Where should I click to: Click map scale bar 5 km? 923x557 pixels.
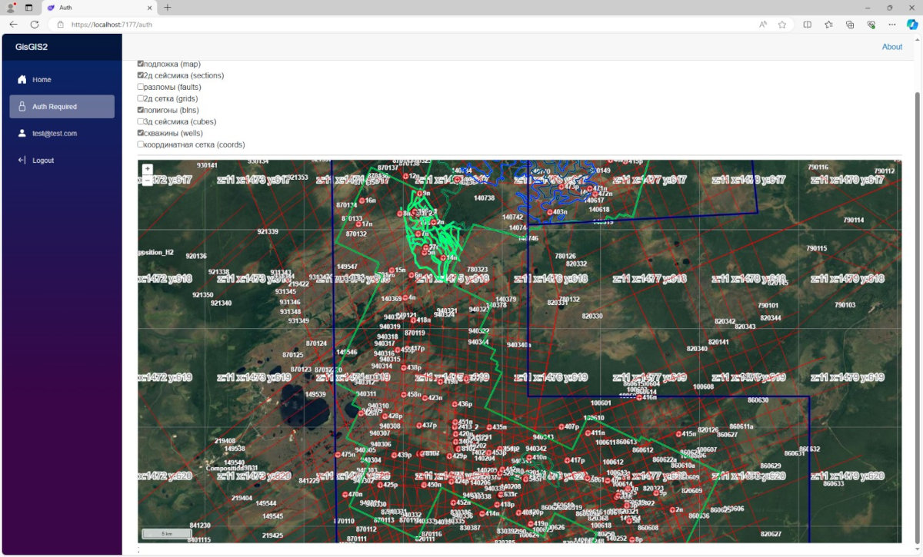pos(166,533)
